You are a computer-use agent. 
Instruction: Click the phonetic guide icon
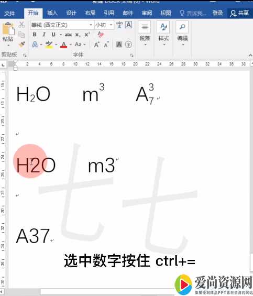click(119, 25)
